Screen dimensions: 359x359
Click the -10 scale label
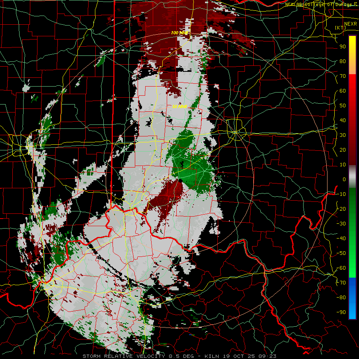341,194
